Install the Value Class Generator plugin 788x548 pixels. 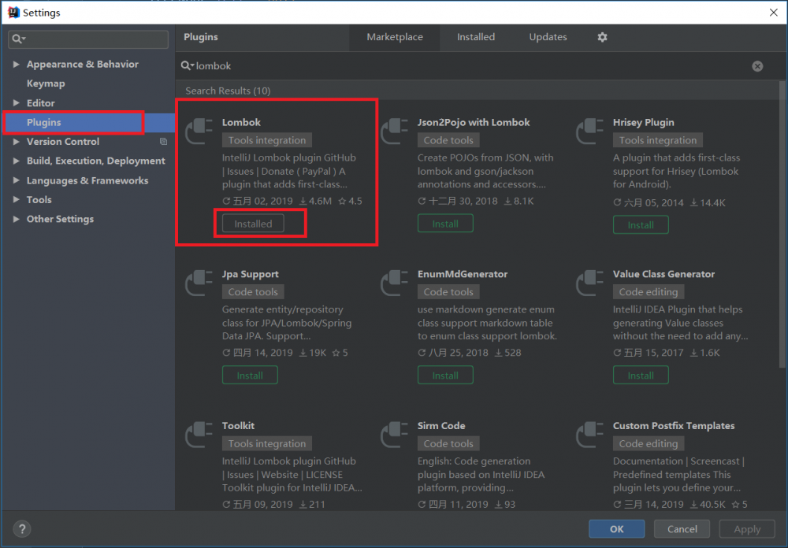[641, 376]
